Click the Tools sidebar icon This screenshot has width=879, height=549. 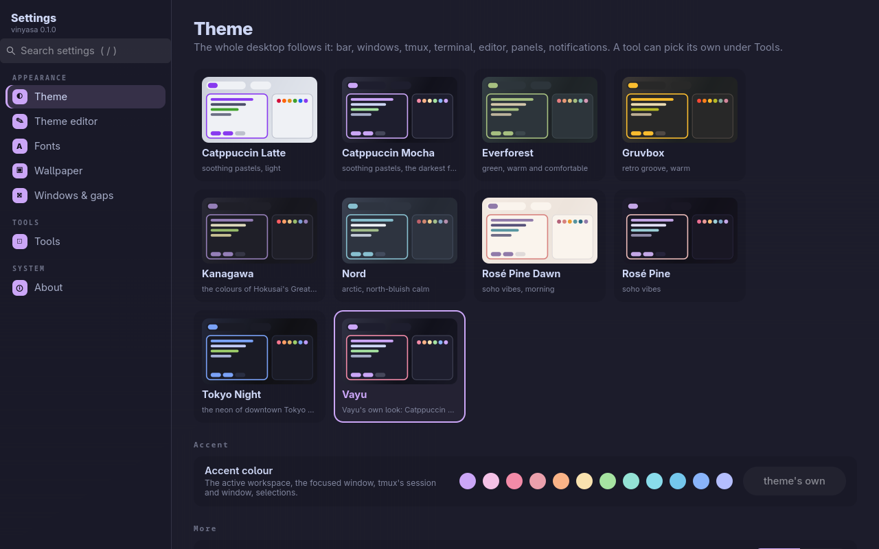click(x=20, y=242)
